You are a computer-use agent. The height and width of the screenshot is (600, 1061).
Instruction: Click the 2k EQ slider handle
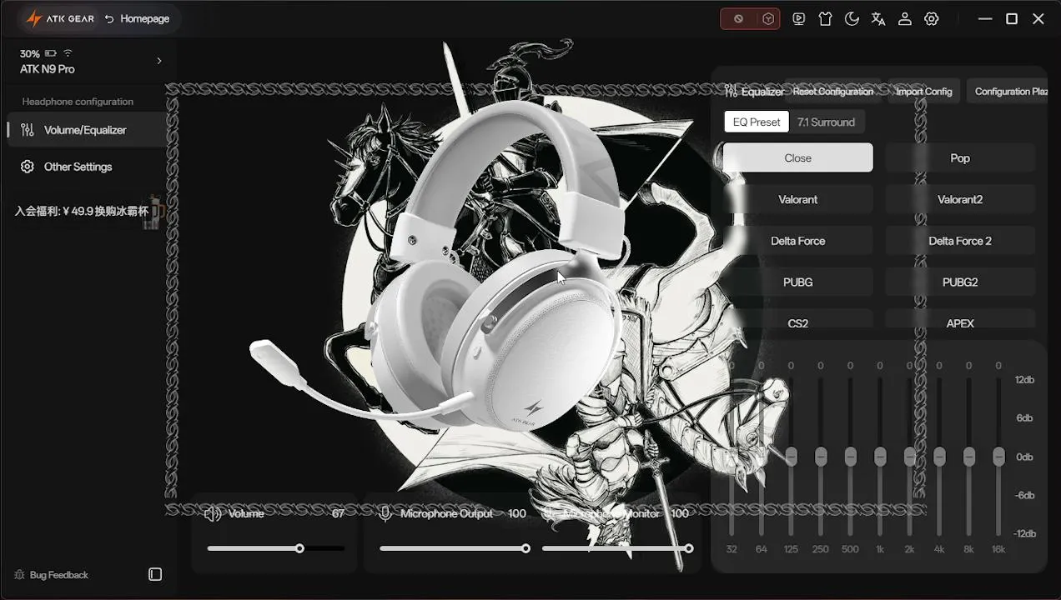910,457
